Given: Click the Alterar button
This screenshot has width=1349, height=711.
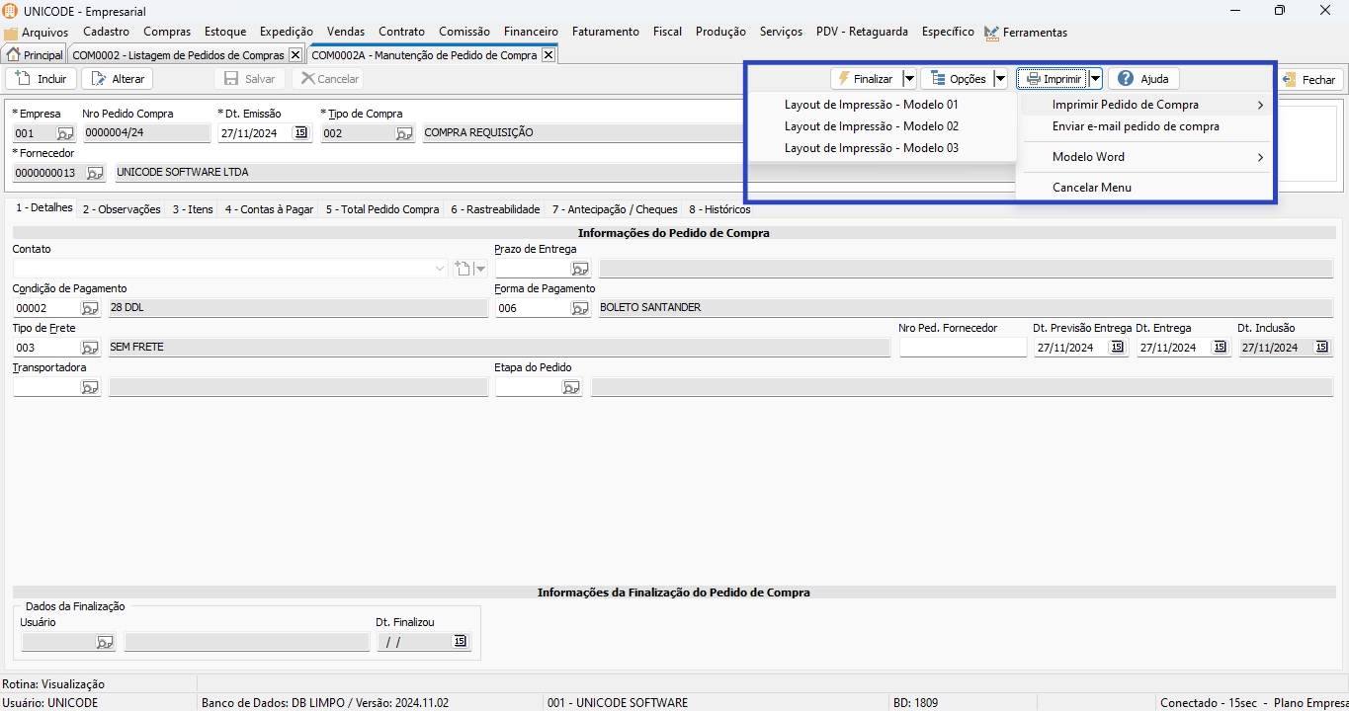Looking at the screenshot, I should 117,79.
